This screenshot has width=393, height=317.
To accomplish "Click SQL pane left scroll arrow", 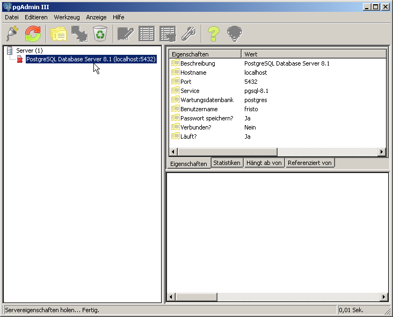I will coord(171,297).
